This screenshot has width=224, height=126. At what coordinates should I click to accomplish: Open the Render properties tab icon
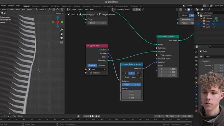pos(196,57)
